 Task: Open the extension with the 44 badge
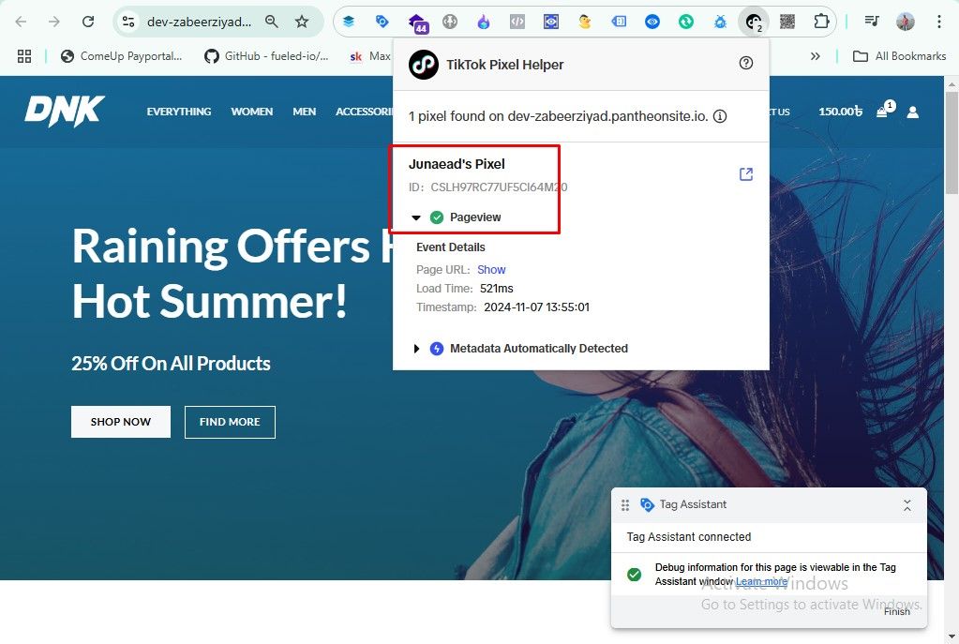418,23
